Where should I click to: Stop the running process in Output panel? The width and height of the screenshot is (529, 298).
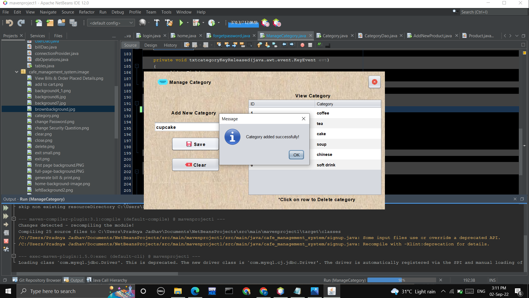click(6, 241)
